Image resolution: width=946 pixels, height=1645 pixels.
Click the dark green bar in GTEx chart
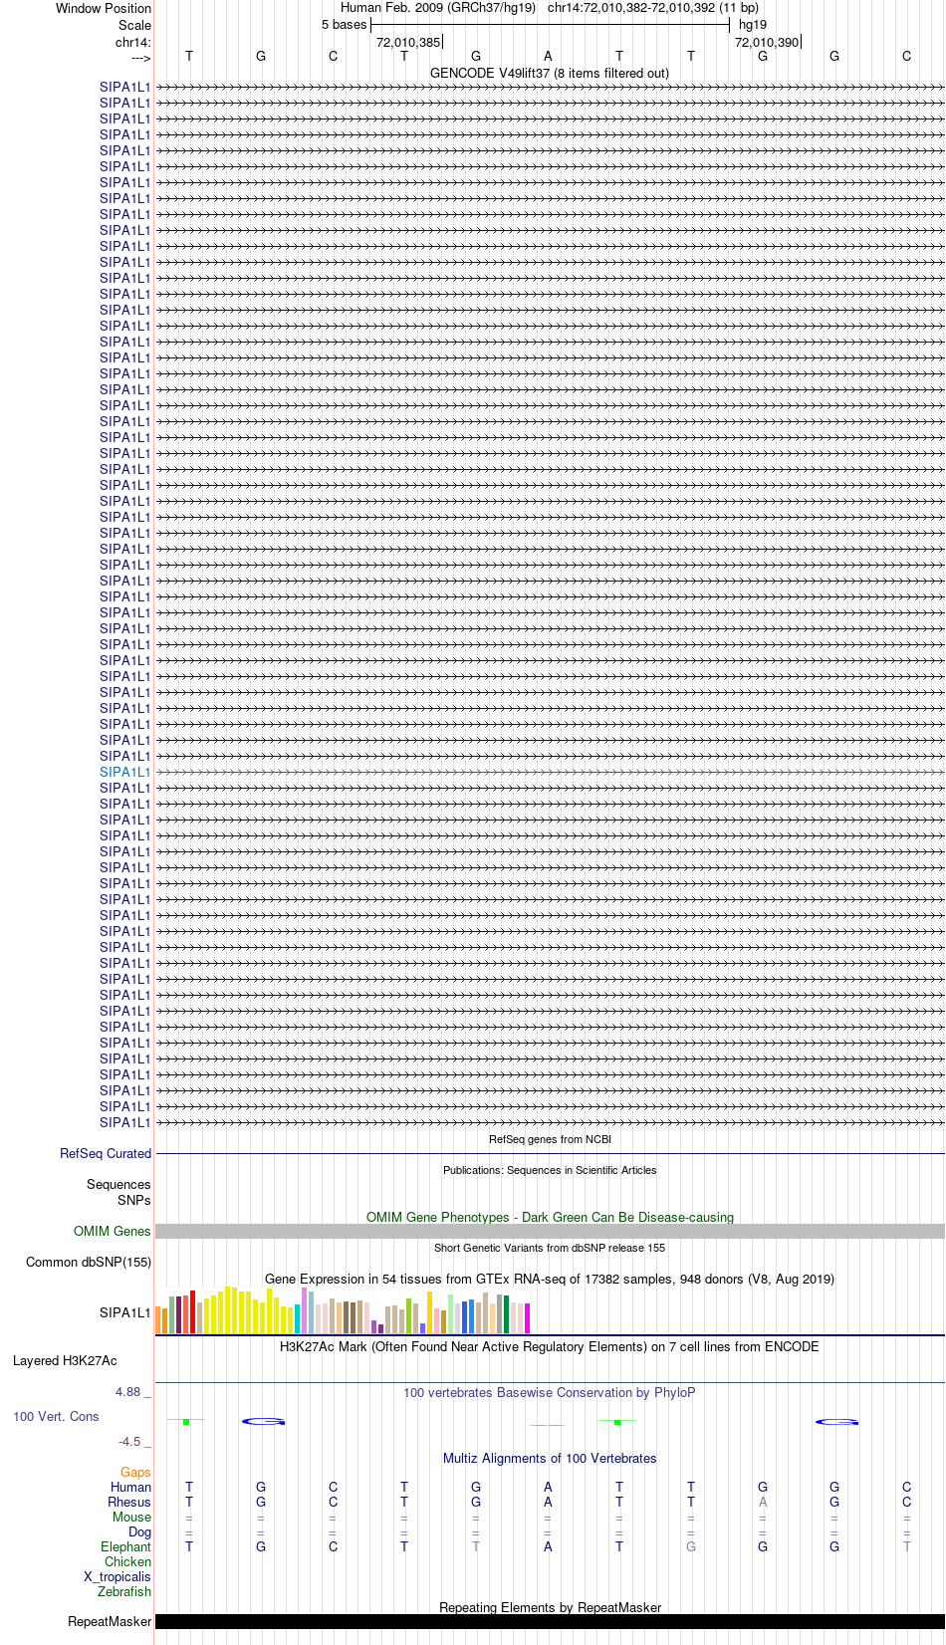(x=507, y=1314)
